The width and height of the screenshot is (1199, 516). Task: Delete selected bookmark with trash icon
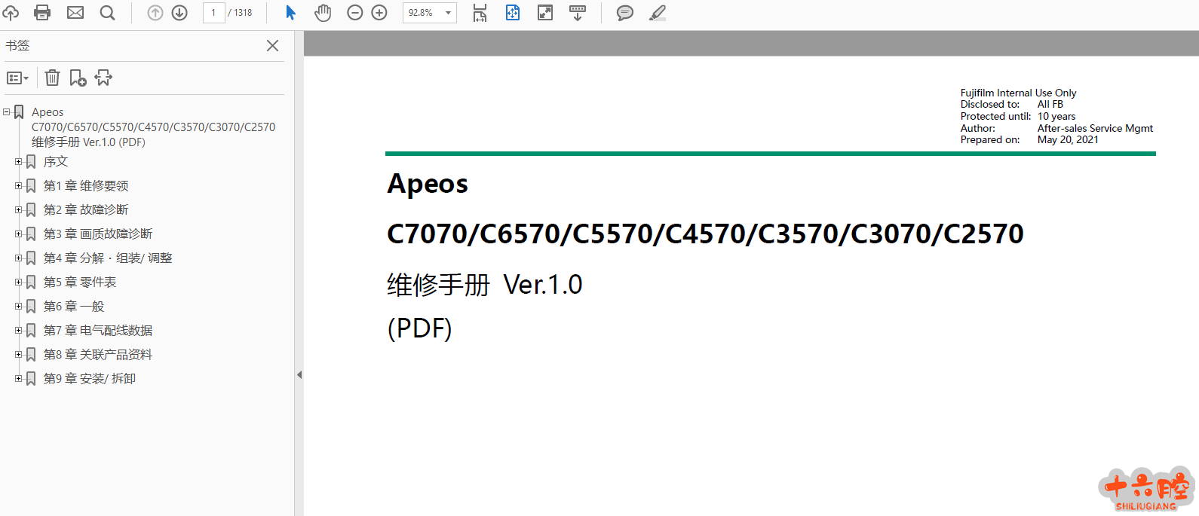click(x=52, y=78)
